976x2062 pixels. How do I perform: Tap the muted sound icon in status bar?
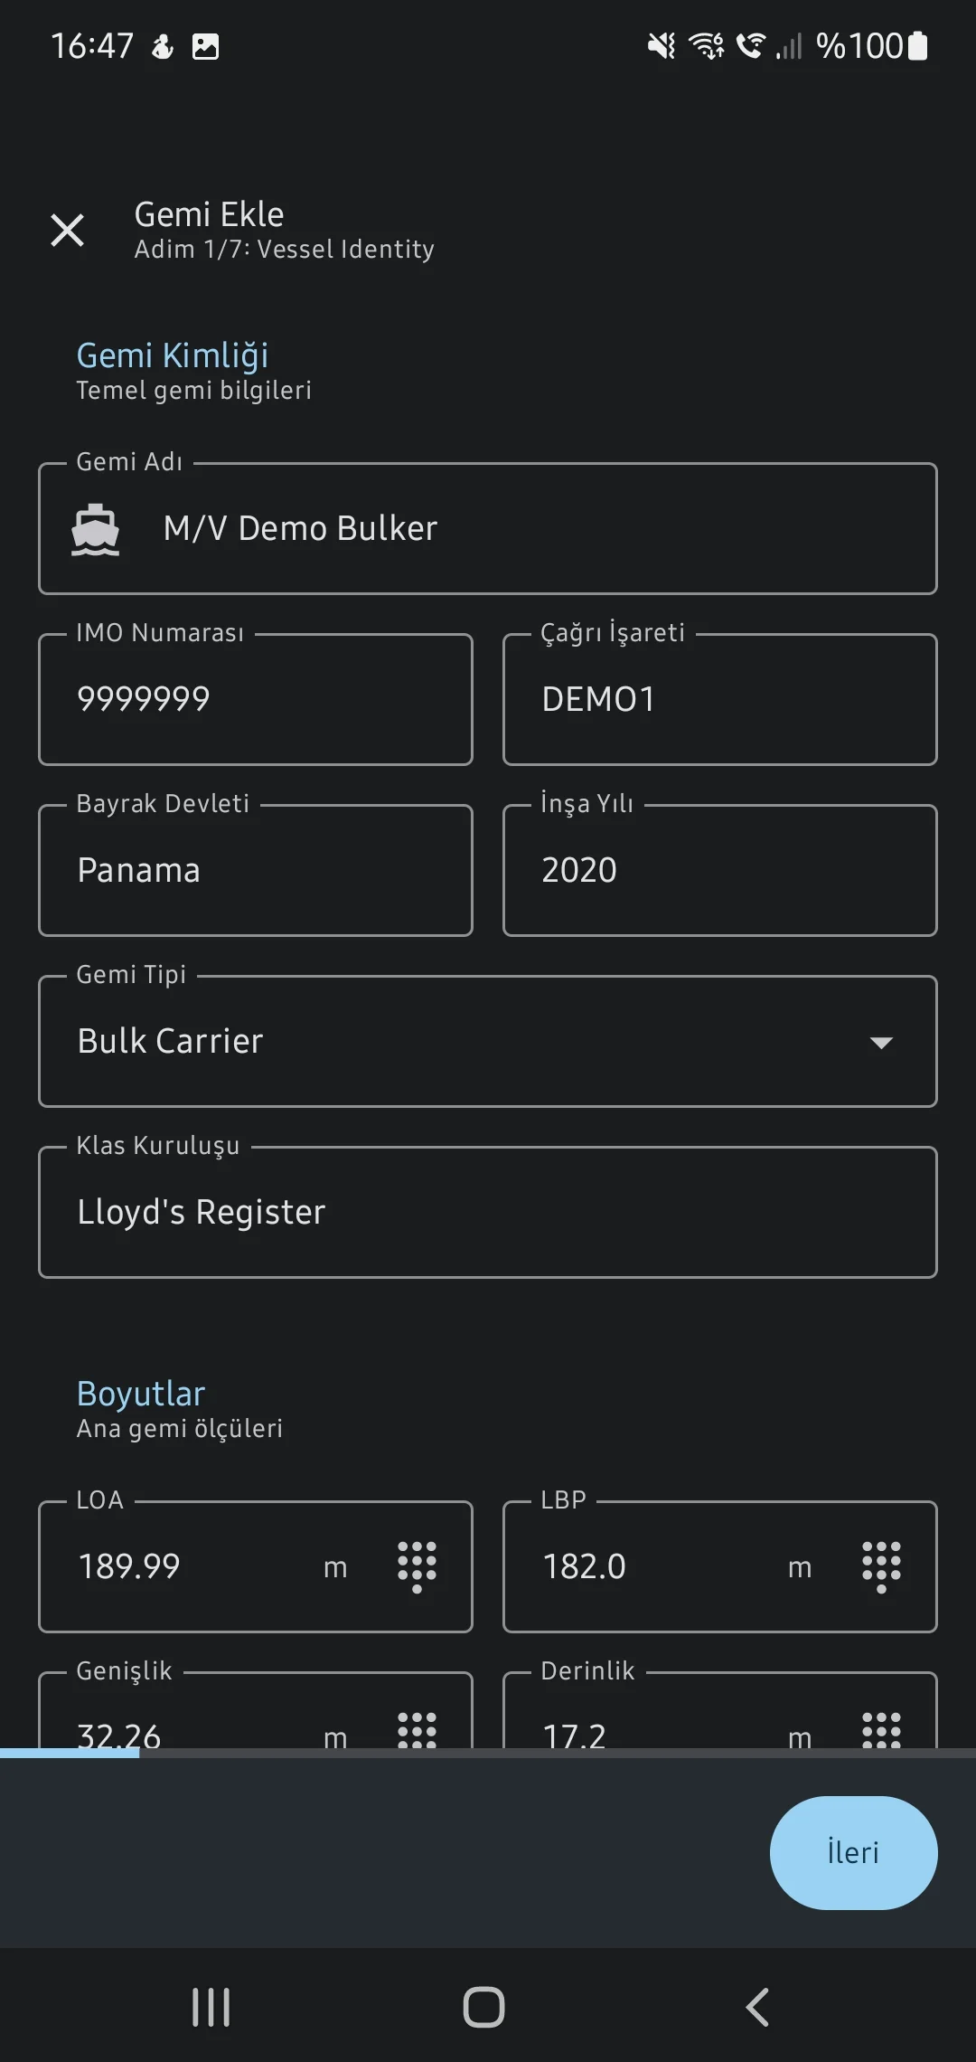tap(660, 45)
